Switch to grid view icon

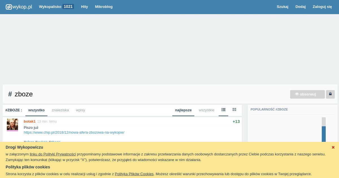(234, 110)
